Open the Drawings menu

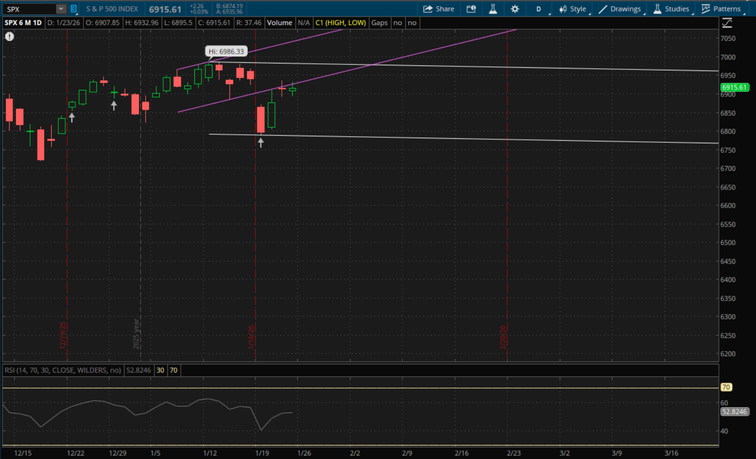tap(619, 9)
